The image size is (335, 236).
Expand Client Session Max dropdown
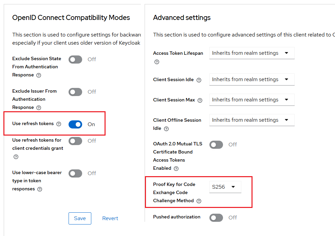tap(252, 100)
